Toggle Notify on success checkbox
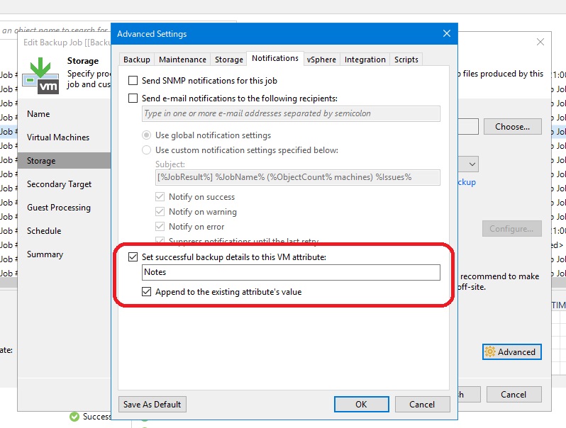The width and height of the screenshot is (566, 428). (x=160, y=197)
